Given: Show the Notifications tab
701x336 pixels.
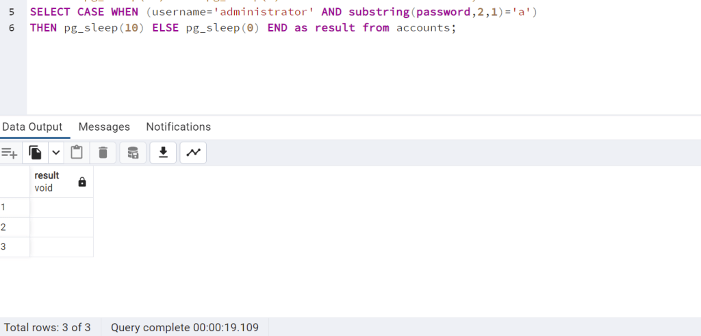Looking at the screenshot, I should (178, 127).
